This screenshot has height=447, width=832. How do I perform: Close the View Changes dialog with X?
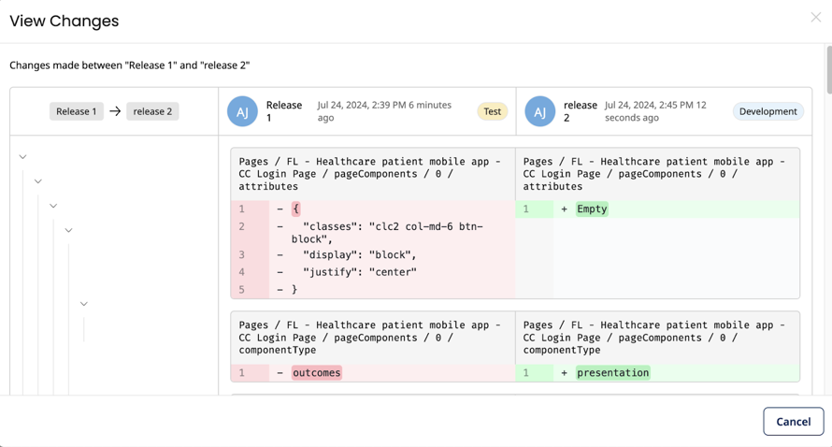[815, 17]
